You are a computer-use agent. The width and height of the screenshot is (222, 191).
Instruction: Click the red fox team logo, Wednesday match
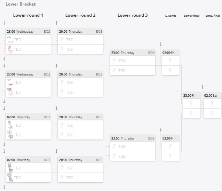[x=9, y=47]
